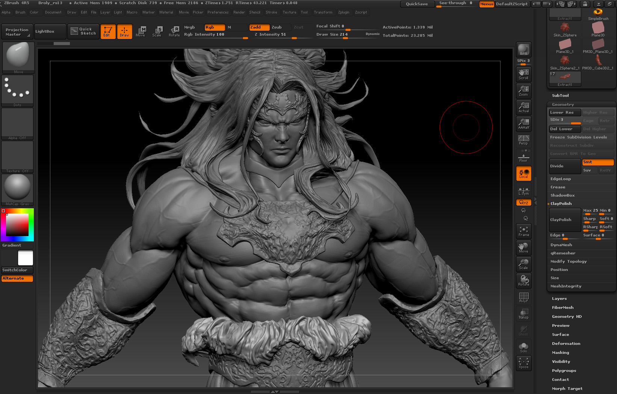The image size is (617, 394).
Task: Click Lower Res button
Action: point(565,113)
